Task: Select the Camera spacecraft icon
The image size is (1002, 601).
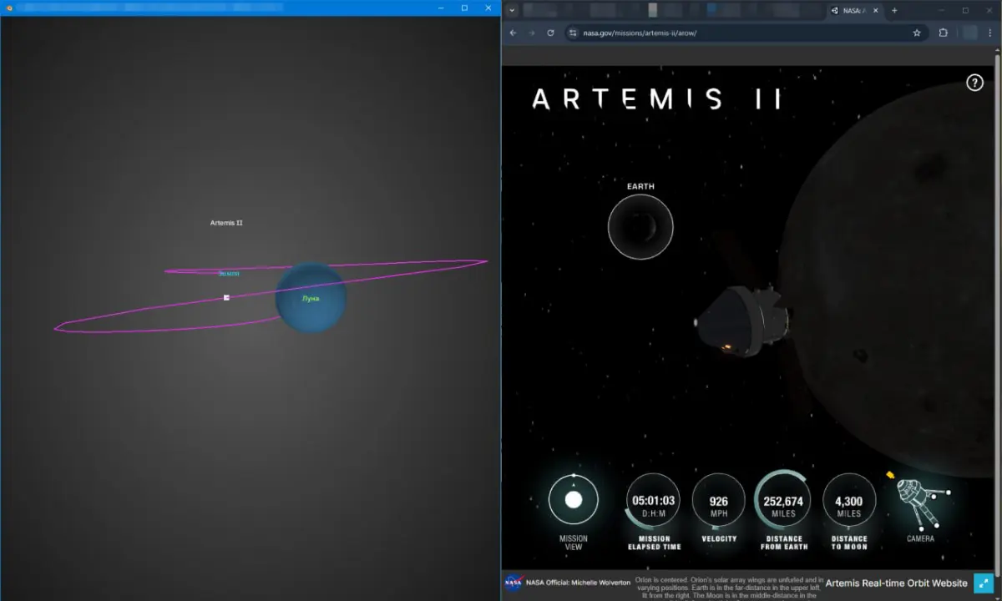Action: [920, 503]
